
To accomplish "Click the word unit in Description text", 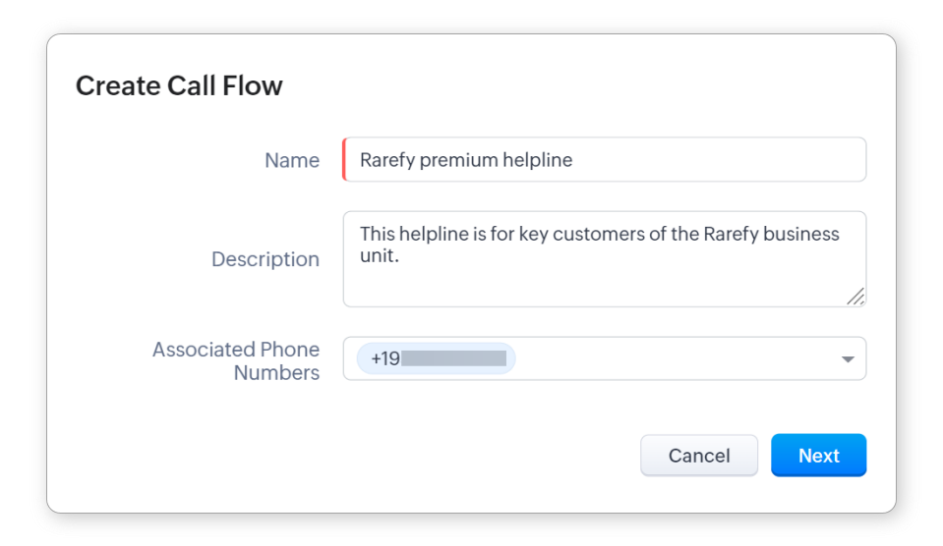I will point(377,257).
